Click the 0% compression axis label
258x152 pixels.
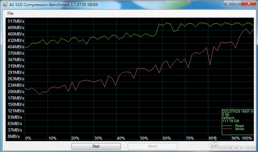(x=28, y=138)
